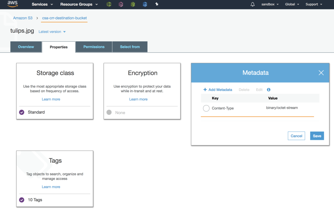Screen dimensions: 334x222
Task: Open notifications via the bell icon
Action: [252, 4]
